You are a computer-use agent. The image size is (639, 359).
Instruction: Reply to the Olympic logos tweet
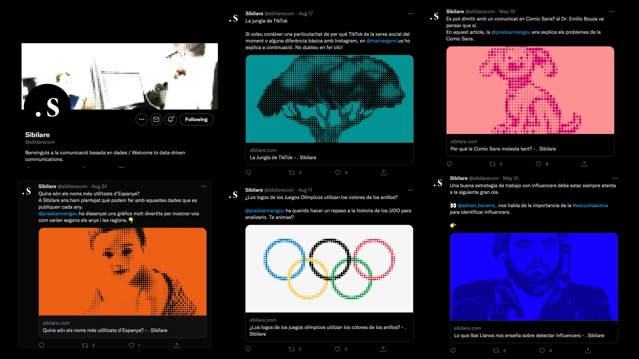click(x=248, y=349)
